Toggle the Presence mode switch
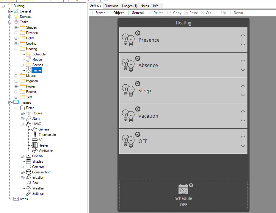Viewport: 276px width, 213px height. click(243, 40)
